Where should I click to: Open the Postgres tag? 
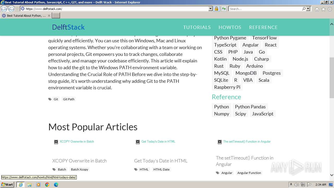(271, 73)
